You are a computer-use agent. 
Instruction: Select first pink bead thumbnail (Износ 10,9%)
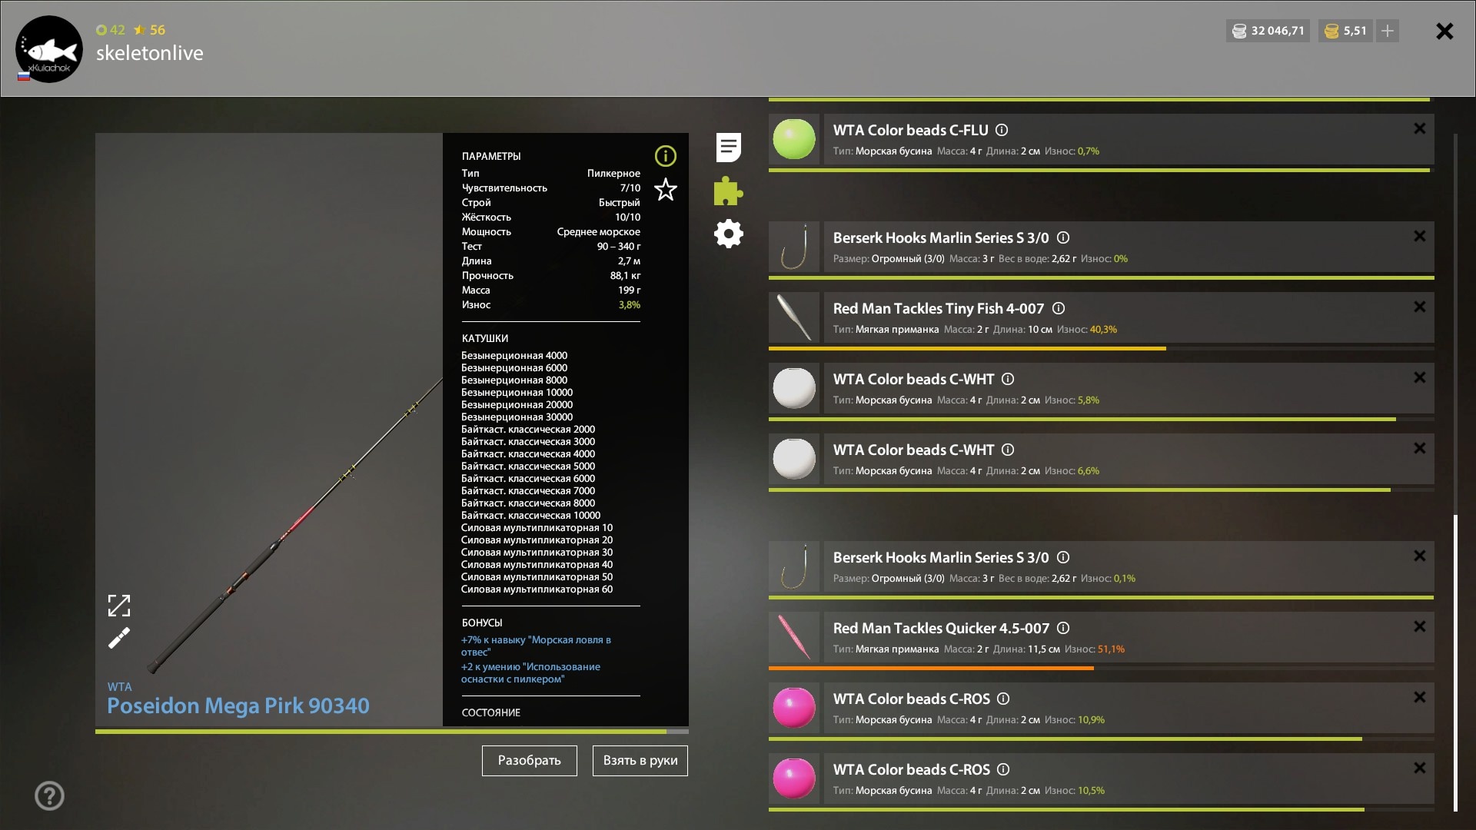click(794, 708)
